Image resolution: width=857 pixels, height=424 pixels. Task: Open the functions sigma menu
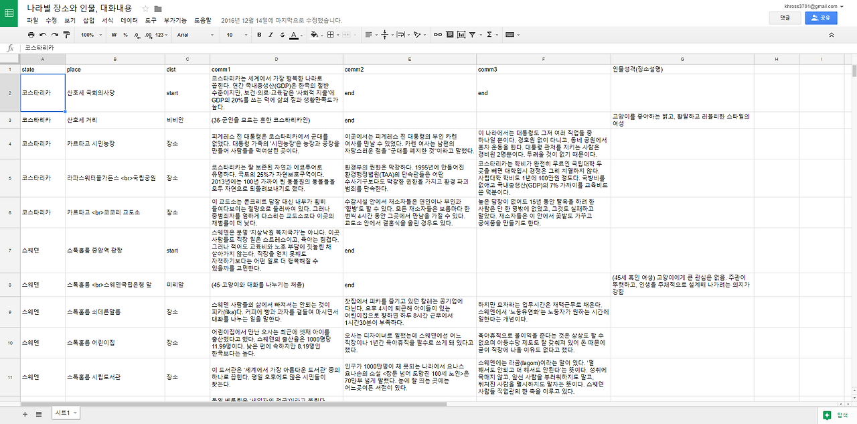tap(491, 34)
